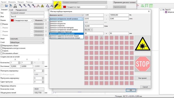Click Применить для всех головок button
Viewport: 174px width, 98px height.
[125, 2]
